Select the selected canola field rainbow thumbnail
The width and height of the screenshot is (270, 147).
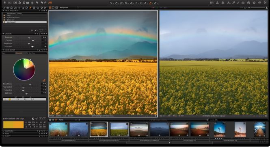99,129
